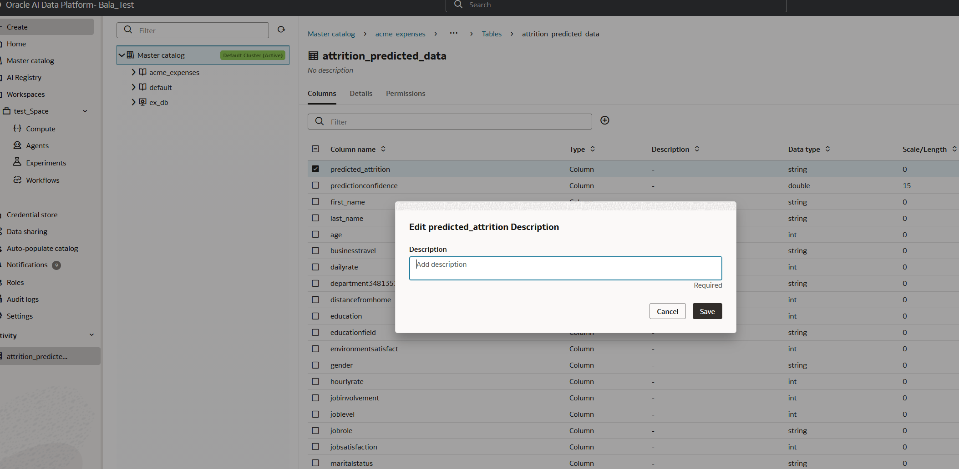The height and width of the screenshot is (469, 959).
Task: Click the catalog tree Filter input field
Action: click(193, 30)
